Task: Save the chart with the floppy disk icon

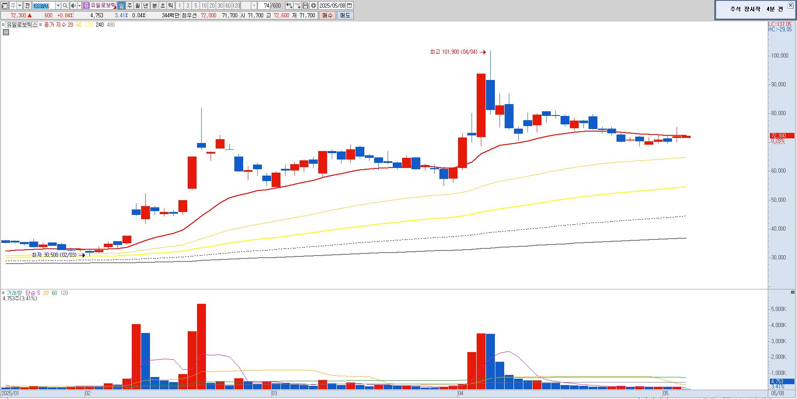Action: coord(305,6)
